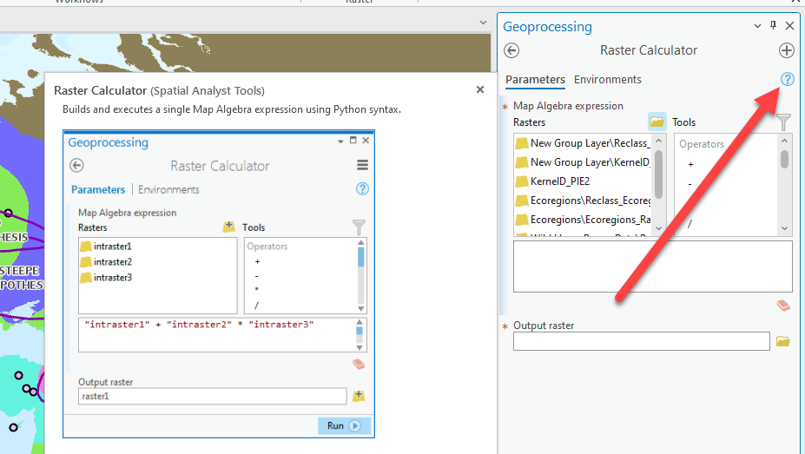Viewport: 805px width, 454px height.
Task: Click the back arrow in Geoprocessing pane
Action: point(511,50)
